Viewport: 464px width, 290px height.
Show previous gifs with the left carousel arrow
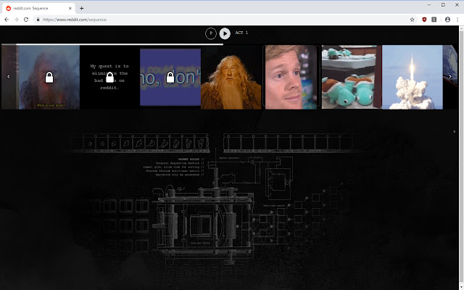[9, 77]
